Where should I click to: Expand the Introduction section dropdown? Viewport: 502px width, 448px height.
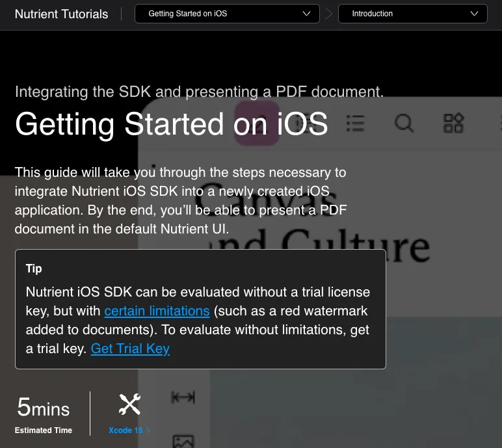[412, 14]
